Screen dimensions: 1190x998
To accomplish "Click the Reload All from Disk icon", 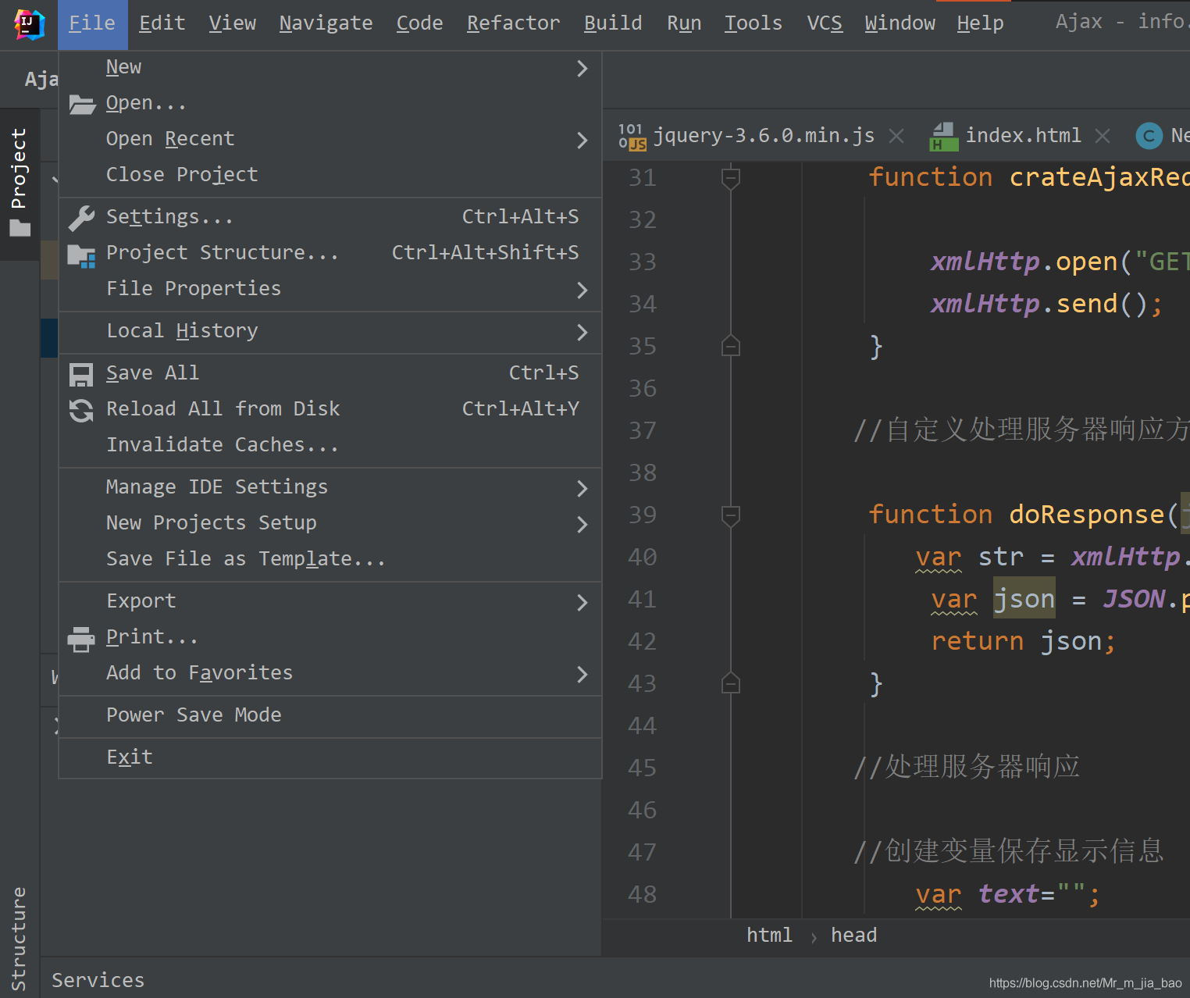I will (x=81, y=409).
